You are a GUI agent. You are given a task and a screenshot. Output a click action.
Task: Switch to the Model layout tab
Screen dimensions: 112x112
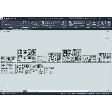point(4,93)
